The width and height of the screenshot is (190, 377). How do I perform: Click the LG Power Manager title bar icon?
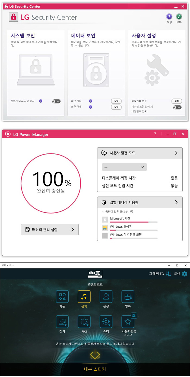pyautogui.click(x=8, y=134)
